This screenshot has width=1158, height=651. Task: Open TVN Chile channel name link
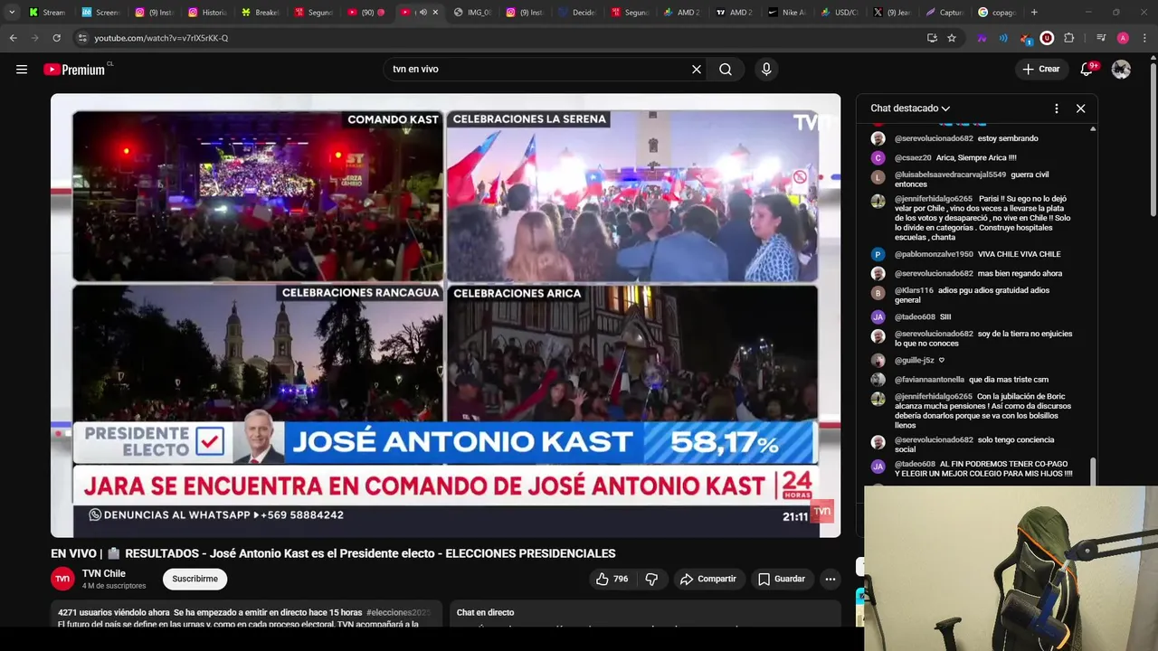104,573
